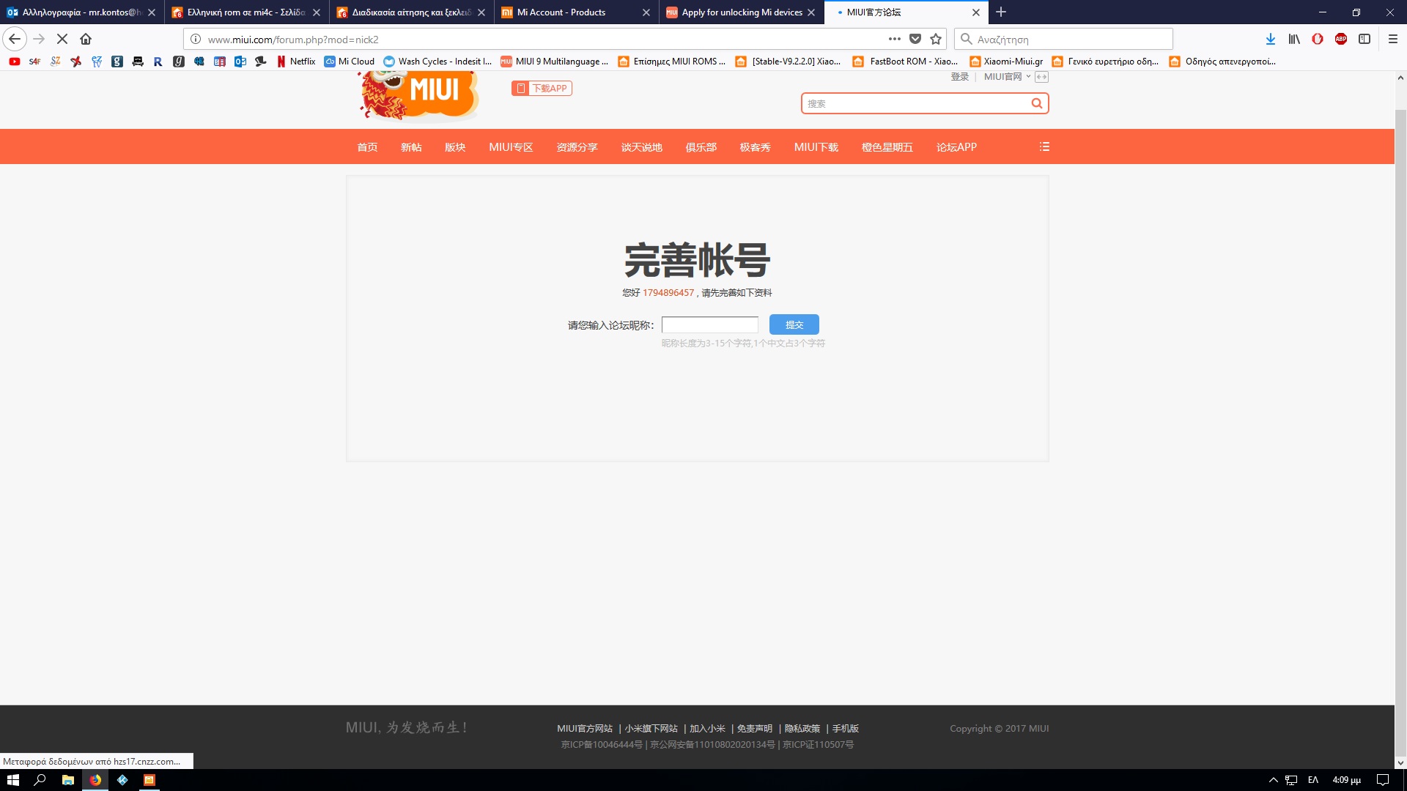Click the 下载APP button
This screenshot has height=791, width=1407.
tap(542, 89)
